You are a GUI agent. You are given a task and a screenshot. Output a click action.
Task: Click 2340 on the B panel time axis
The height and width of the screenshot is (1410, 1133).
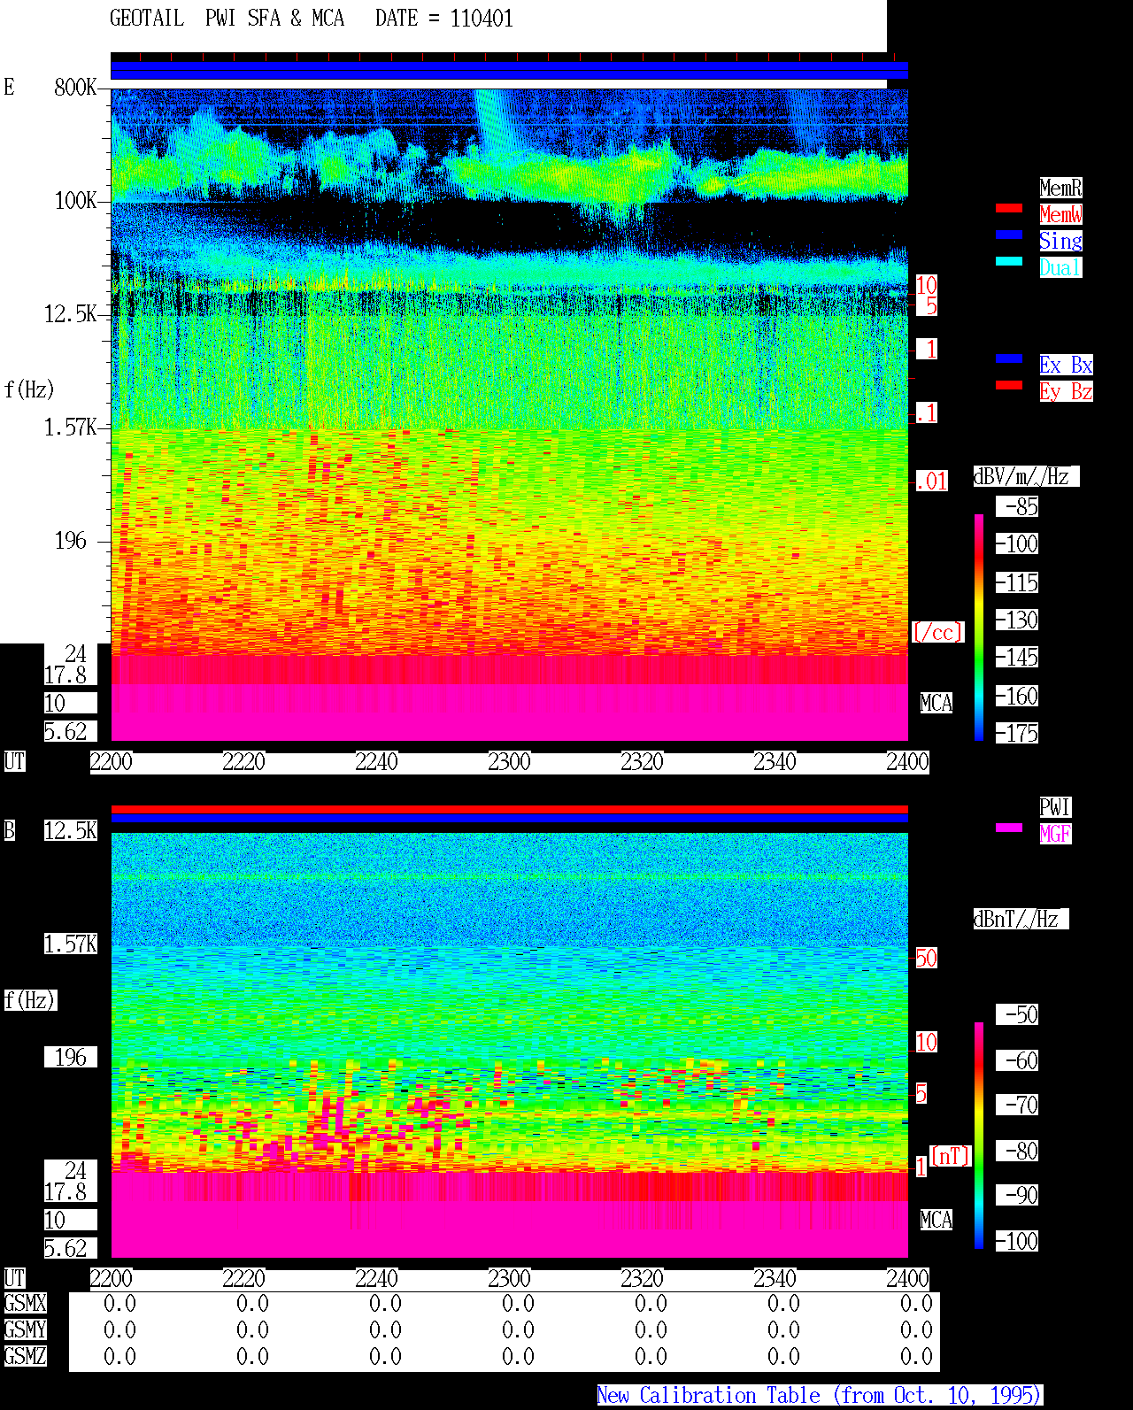775,1279
